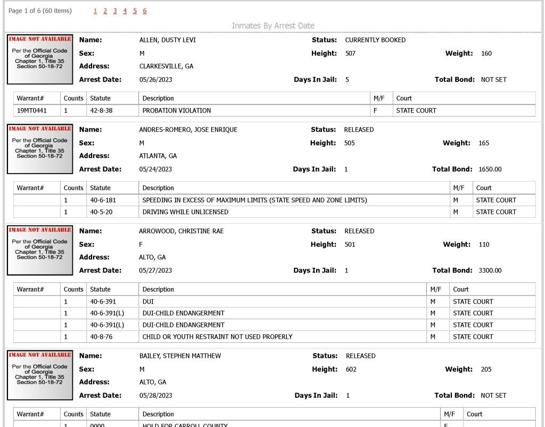This screenshot has height=427, width=545.
Task: Click Statute 40-6-391 DUI row
Action: 275,302
